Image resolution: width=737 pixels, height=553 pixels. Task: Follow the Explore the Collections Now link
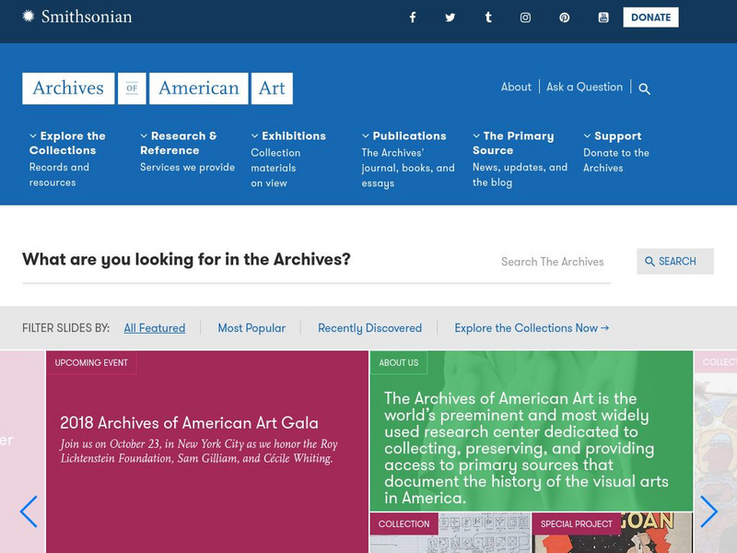(531, 328)
